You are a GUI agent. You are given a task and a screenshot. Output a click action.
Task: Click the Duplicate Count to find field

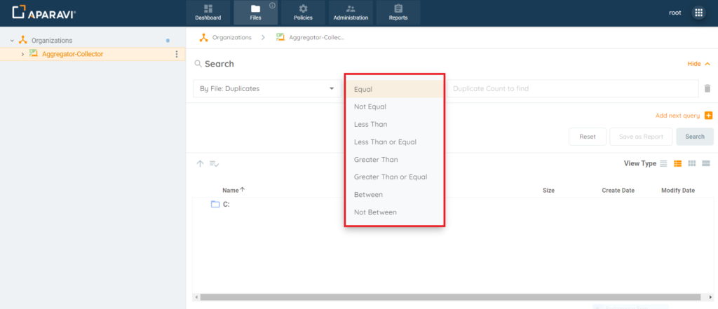pyautogui.click(x=571, y=89)
